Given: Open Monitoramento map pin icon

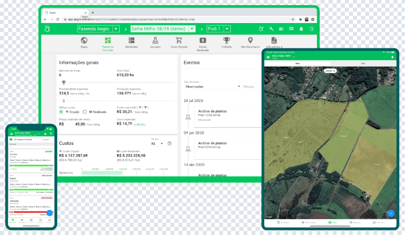Looking at the screenshot, I should [250, 41].
